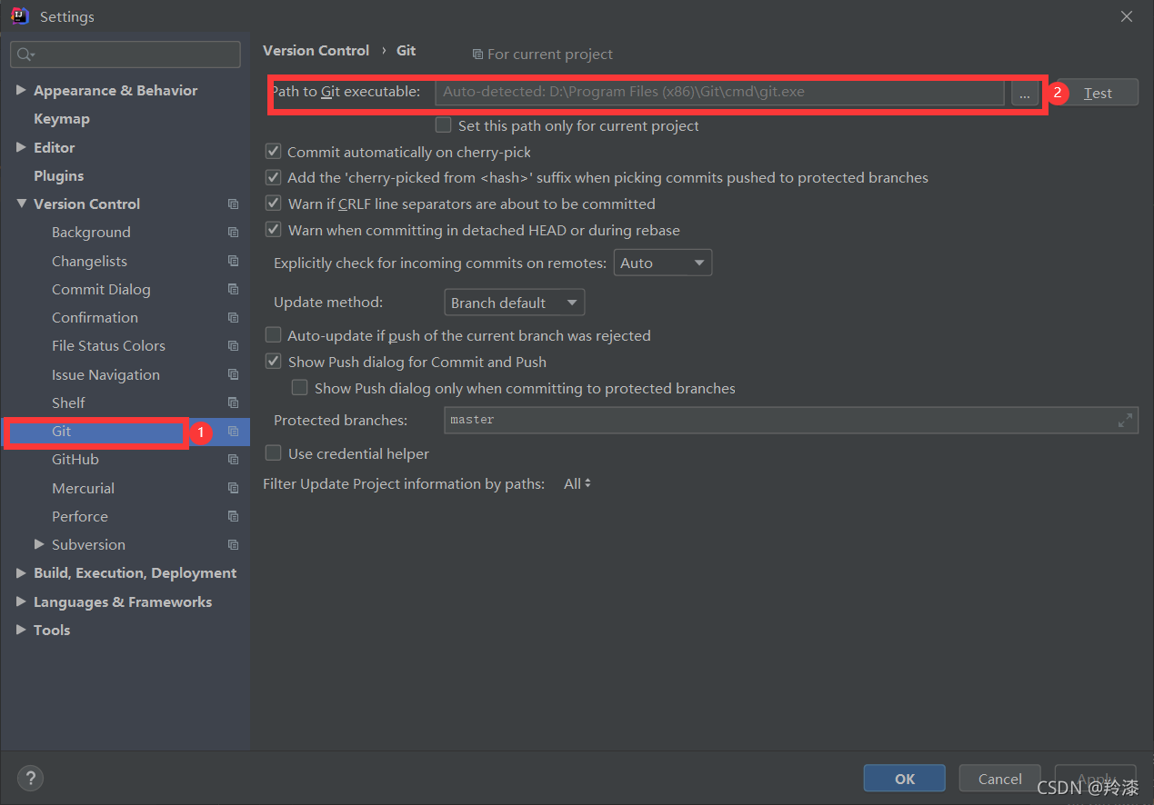
Task: Click the Protected branches master field
Action: pos(791,420)
